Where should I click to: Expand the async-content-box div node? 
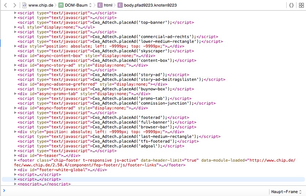coord(15,56)
